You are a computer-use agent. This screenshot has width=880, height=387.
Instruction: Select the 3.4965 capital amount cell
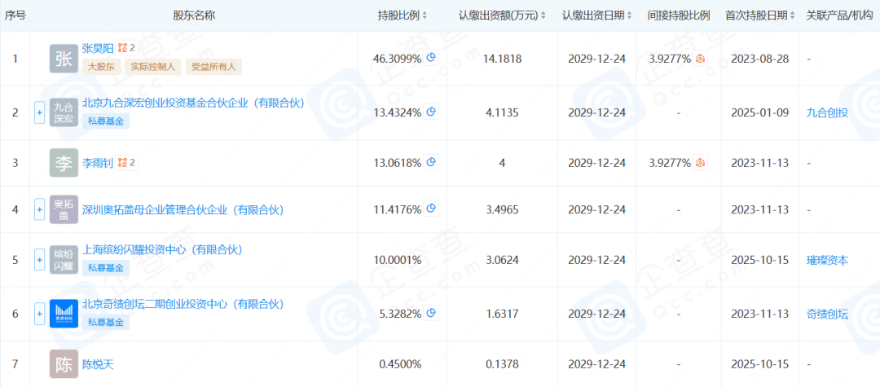502,209
